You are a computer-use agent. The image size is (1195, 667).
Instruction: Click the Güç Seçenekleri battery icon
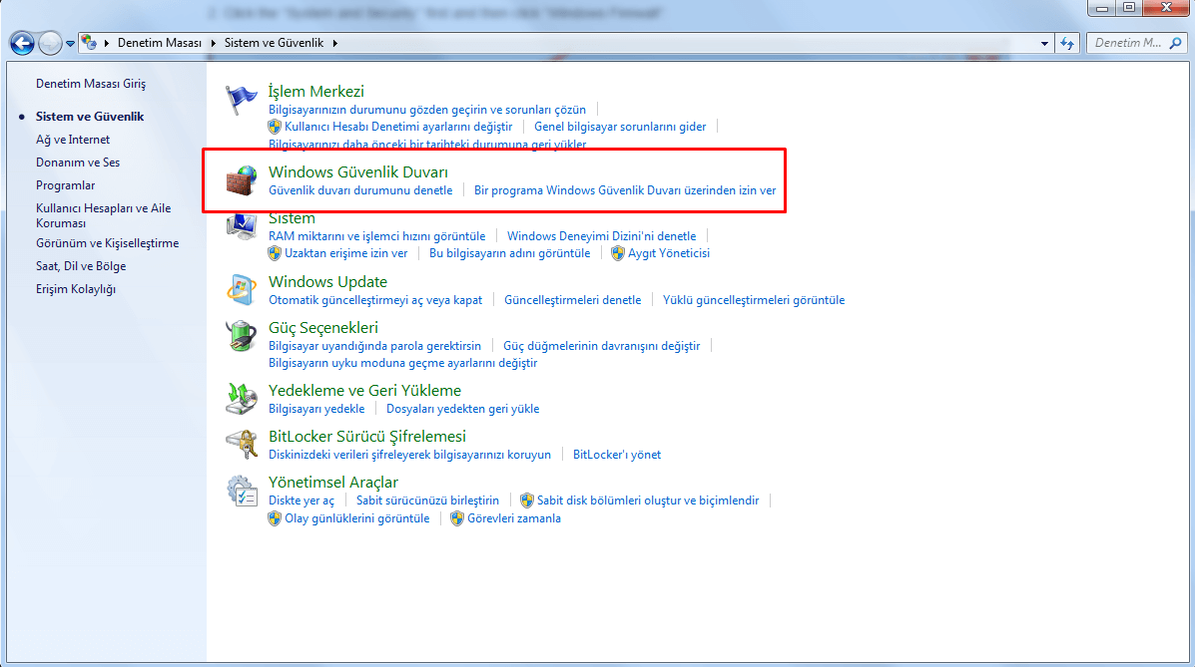242,336
